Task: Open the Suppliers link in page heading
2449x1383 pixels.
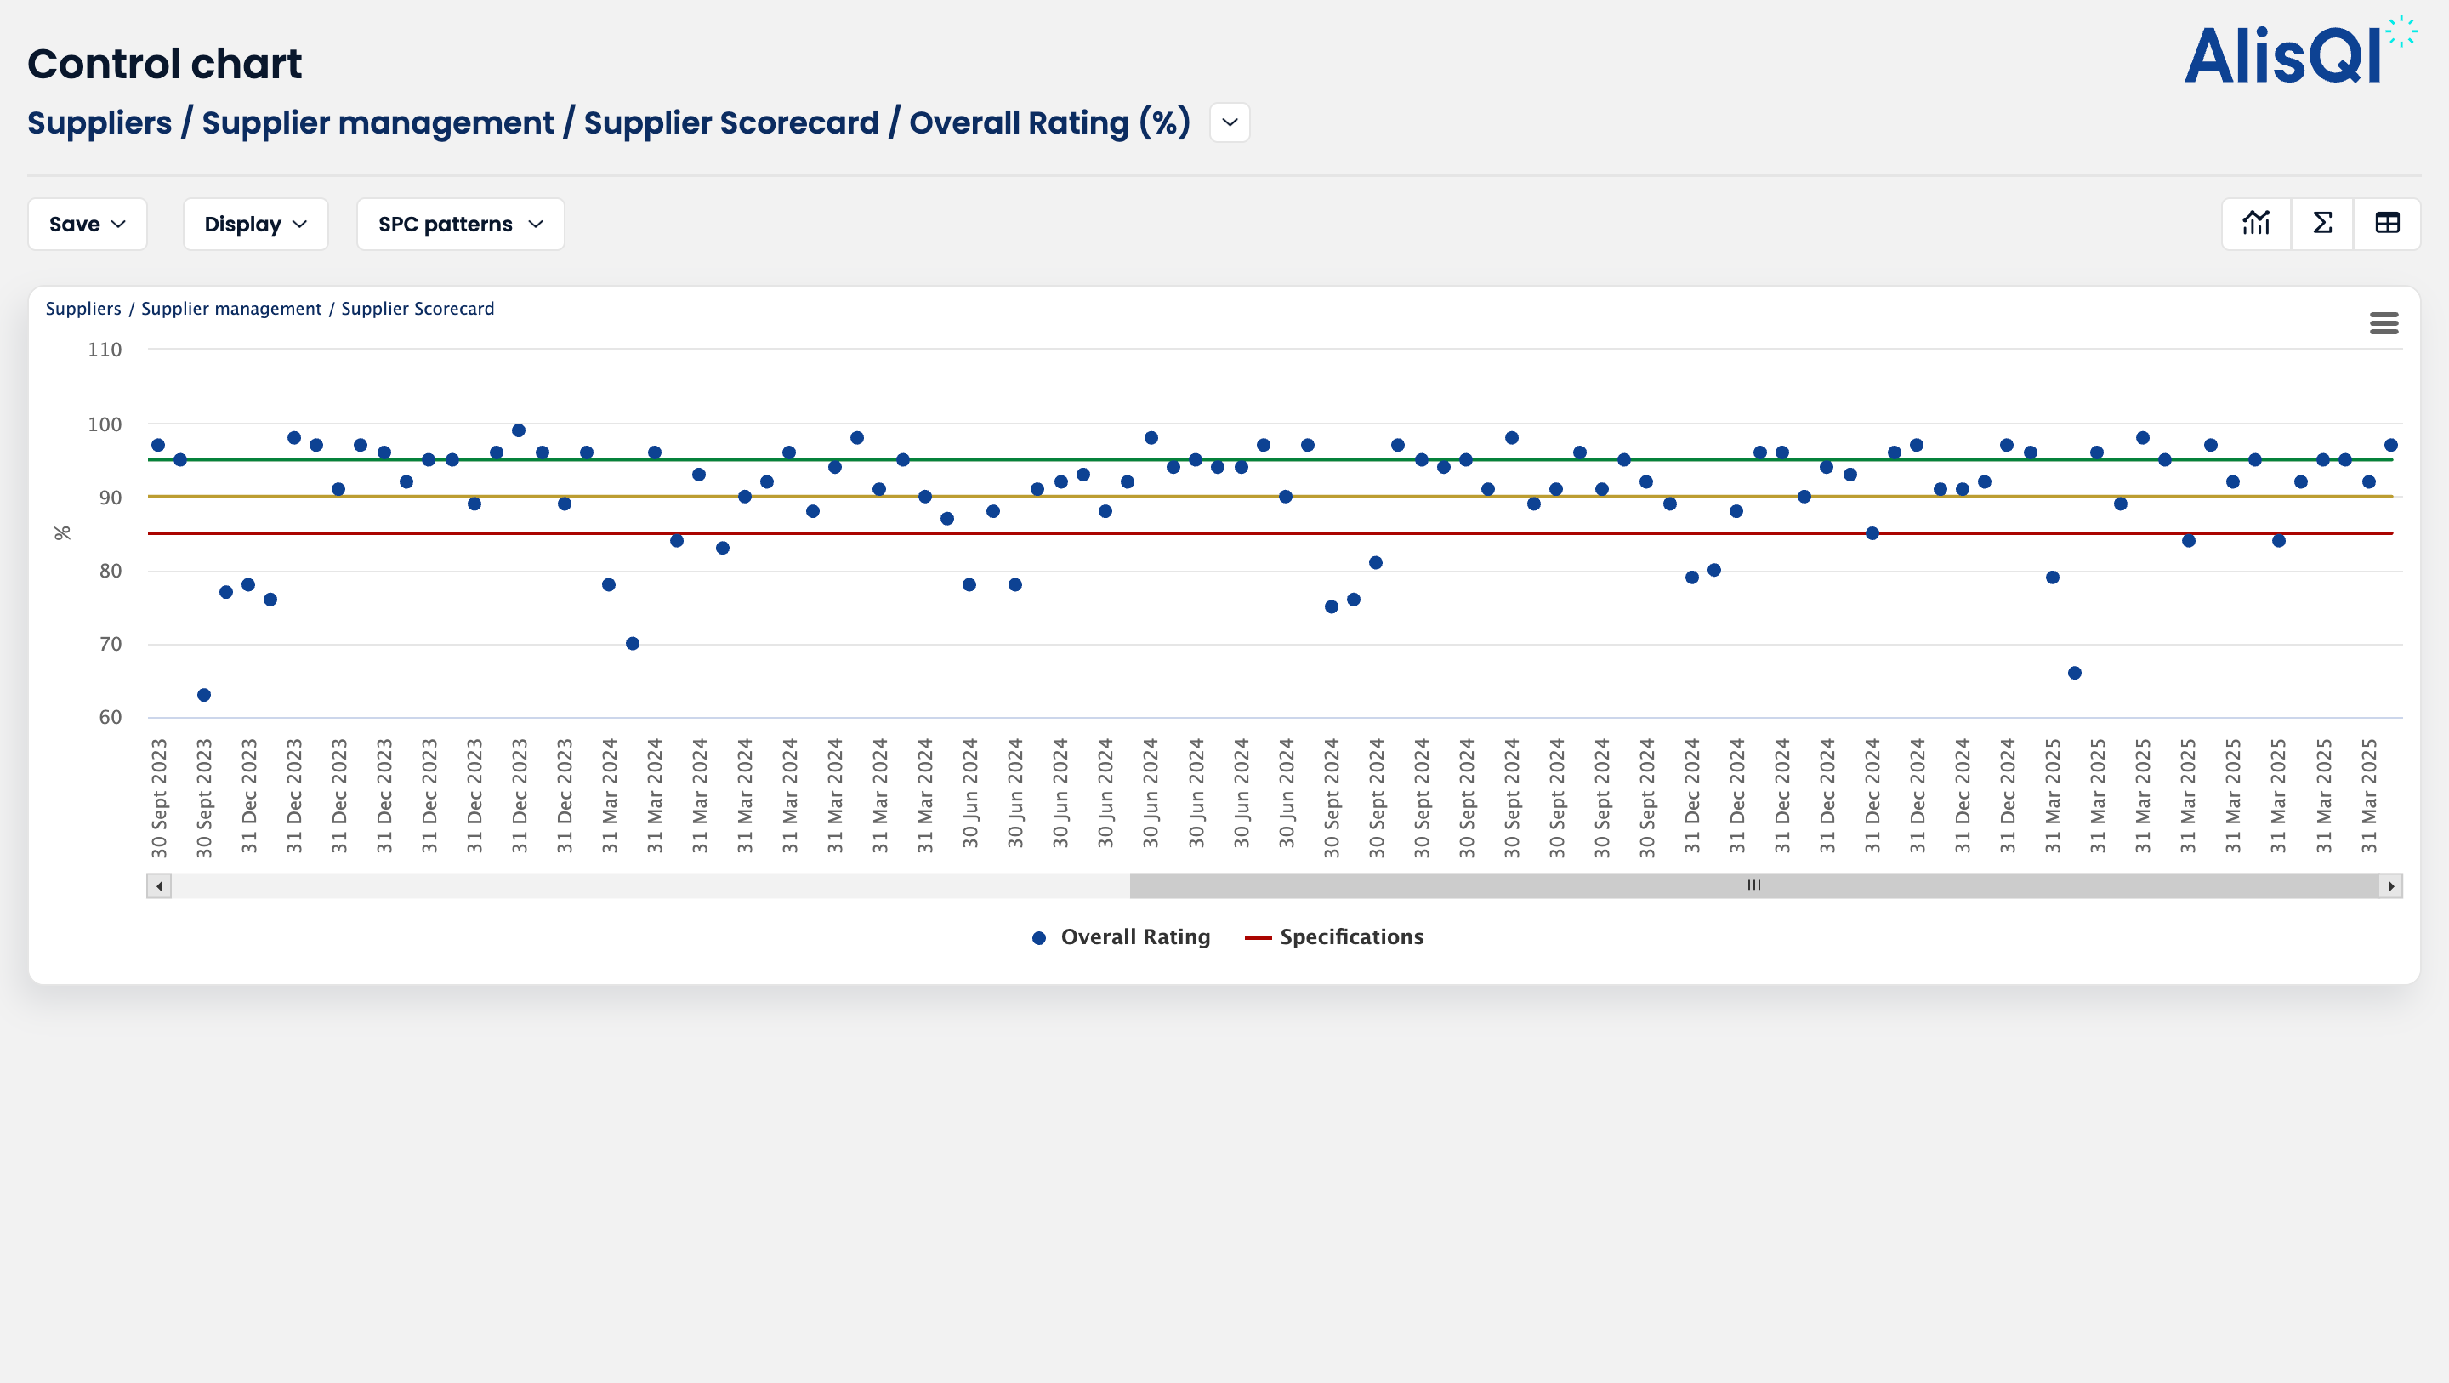Action: [99, 122]
